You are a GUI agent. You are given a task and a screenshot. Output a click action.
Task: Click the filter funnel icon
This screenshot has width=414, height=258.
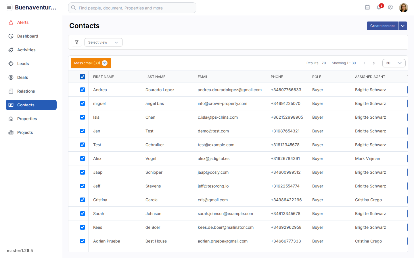(x=77, y=42)
